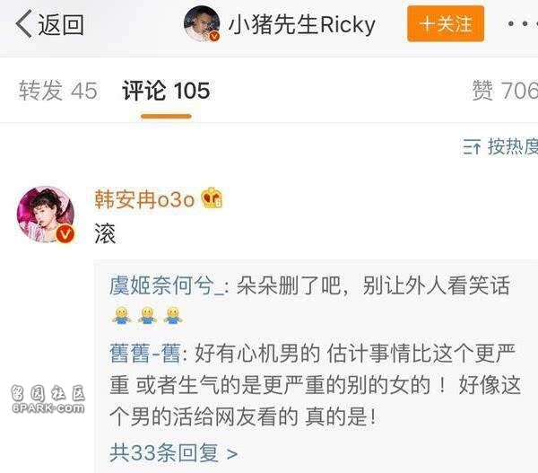Screen dimensions: 538x473
Task: Click the crown membership icon
Action: coord(212,197)
